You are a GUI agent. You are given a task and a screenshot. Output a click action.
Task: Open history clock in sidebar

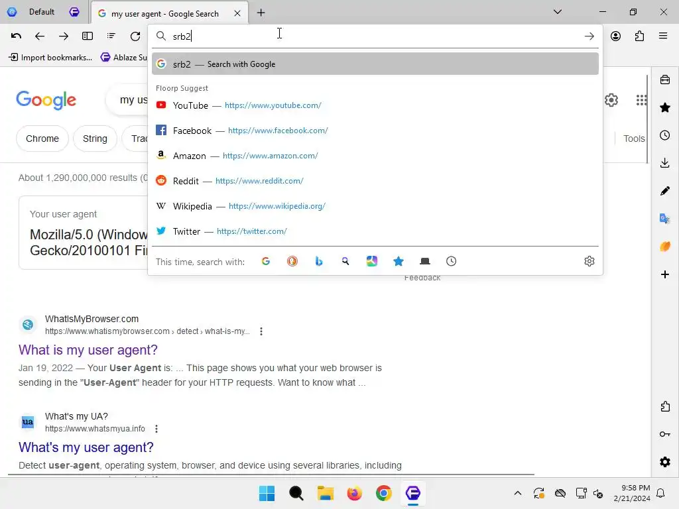pos(665,135)
